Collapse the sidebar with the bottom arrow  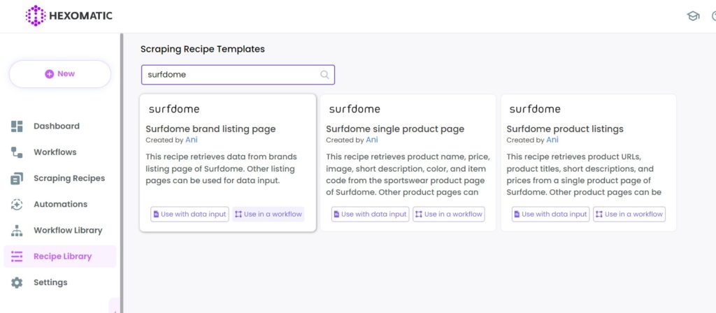click(x=114, y=307)
